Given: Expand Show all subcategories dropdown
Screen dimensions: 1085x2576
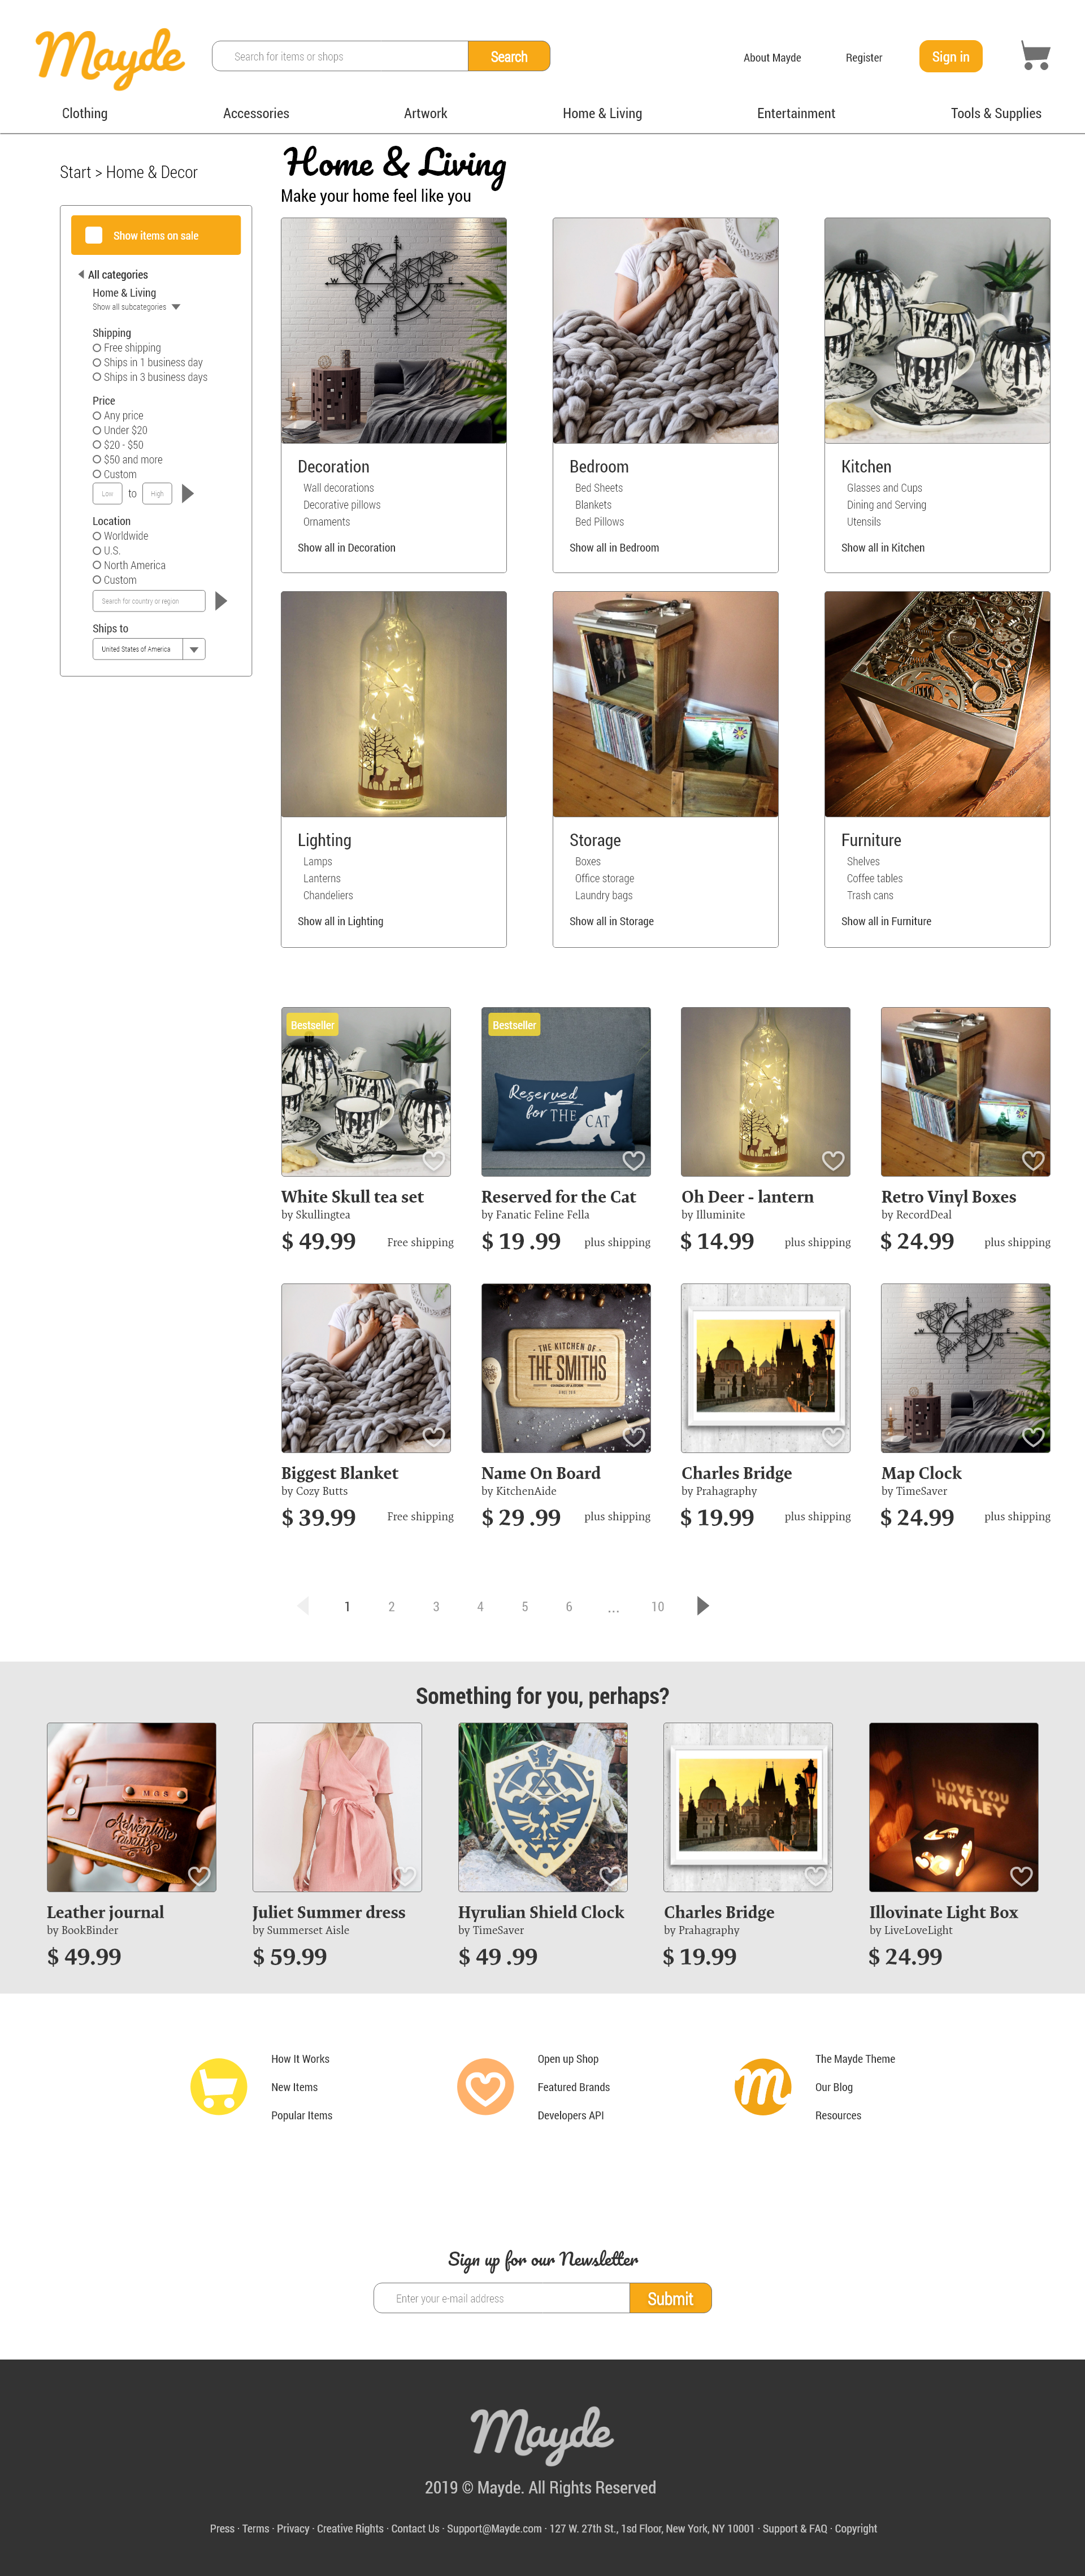Looking at the screenshot, I should pos(176,307).
